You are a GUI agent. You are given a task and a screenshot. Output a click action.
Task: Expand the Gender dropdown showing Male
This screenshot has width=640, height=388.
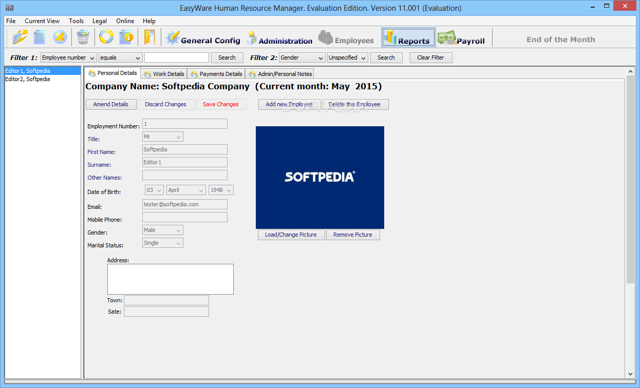tap(163, 230)
